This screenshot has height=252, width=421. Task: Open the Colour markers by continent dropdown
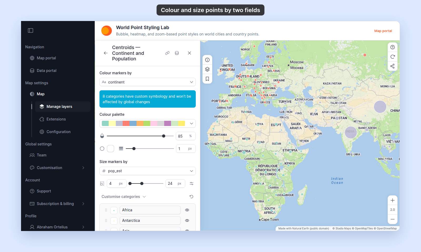pos(148,82)
